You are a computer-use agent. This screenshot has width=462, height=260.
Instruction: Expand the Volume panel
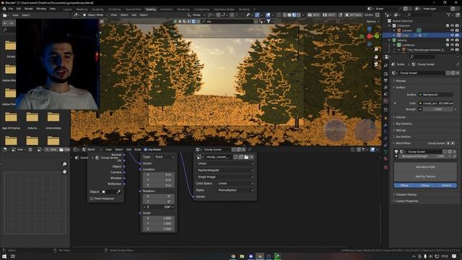pos(401,117)
